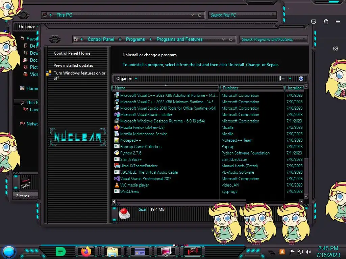Select Popcap Game Collection entry
Image resolution: width=346 pixels, height=259 pixels.
click(141, 147)
